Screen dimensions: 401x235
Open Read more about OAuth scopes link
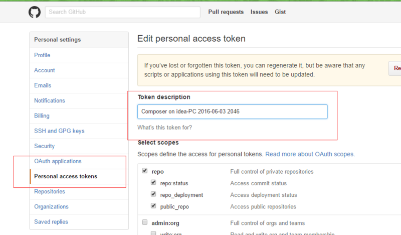click(310, 154)
